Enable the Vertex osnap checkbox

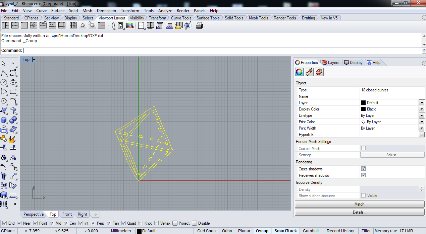click(x=157, y=223)
